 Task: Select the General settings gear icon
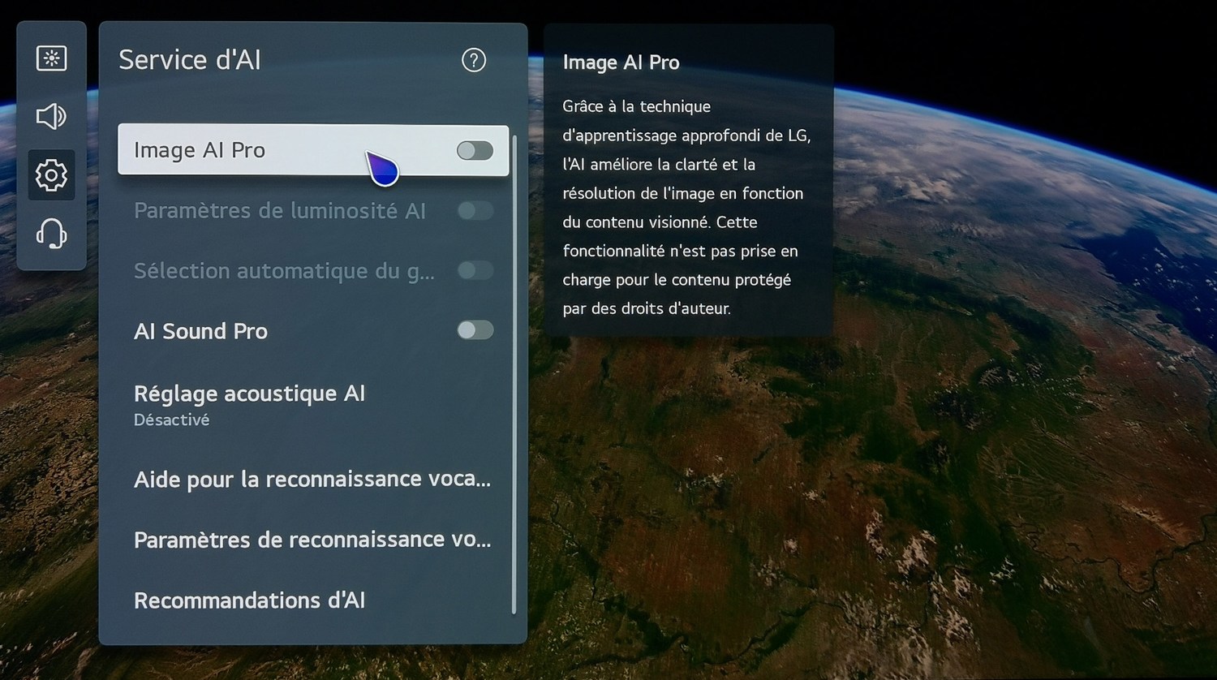click(x=51, y=175)
